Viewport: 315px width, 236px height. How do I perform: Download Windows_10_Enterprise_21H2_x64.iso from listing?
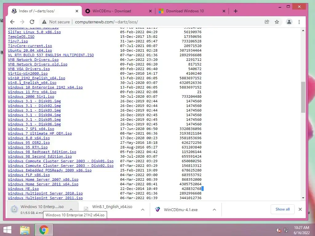(x=46, y=87)
